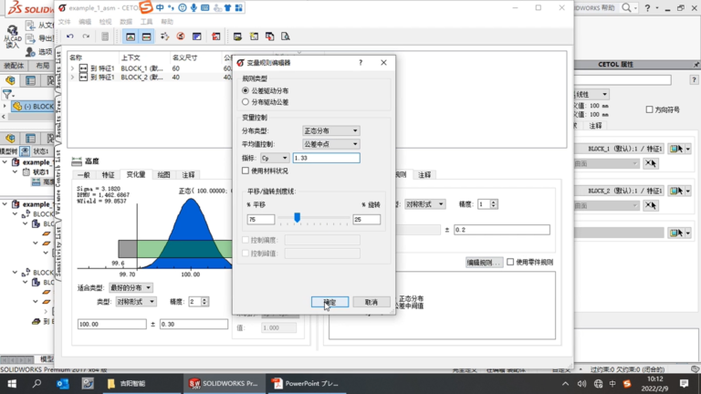Open the Cp index dropdown
This screenshot has width=701, height=394.
click(x=275, y=158)
